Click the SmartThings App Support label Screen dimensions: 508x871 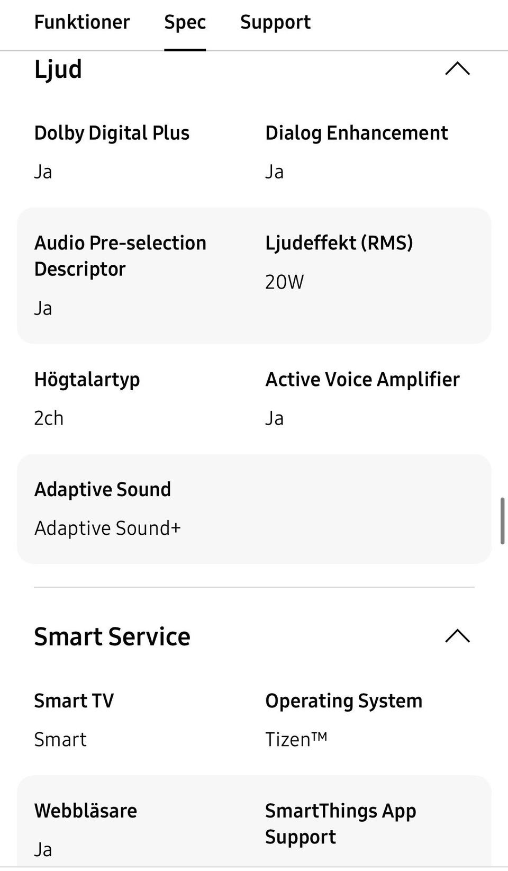340,824
